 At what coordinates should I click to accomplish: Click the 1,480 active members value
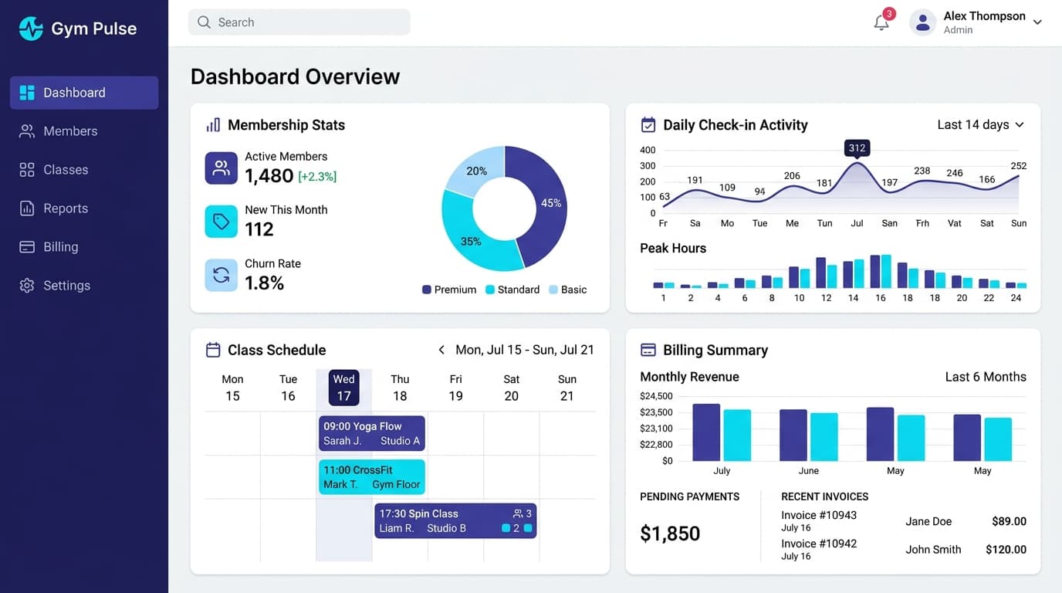pos(269,176)
